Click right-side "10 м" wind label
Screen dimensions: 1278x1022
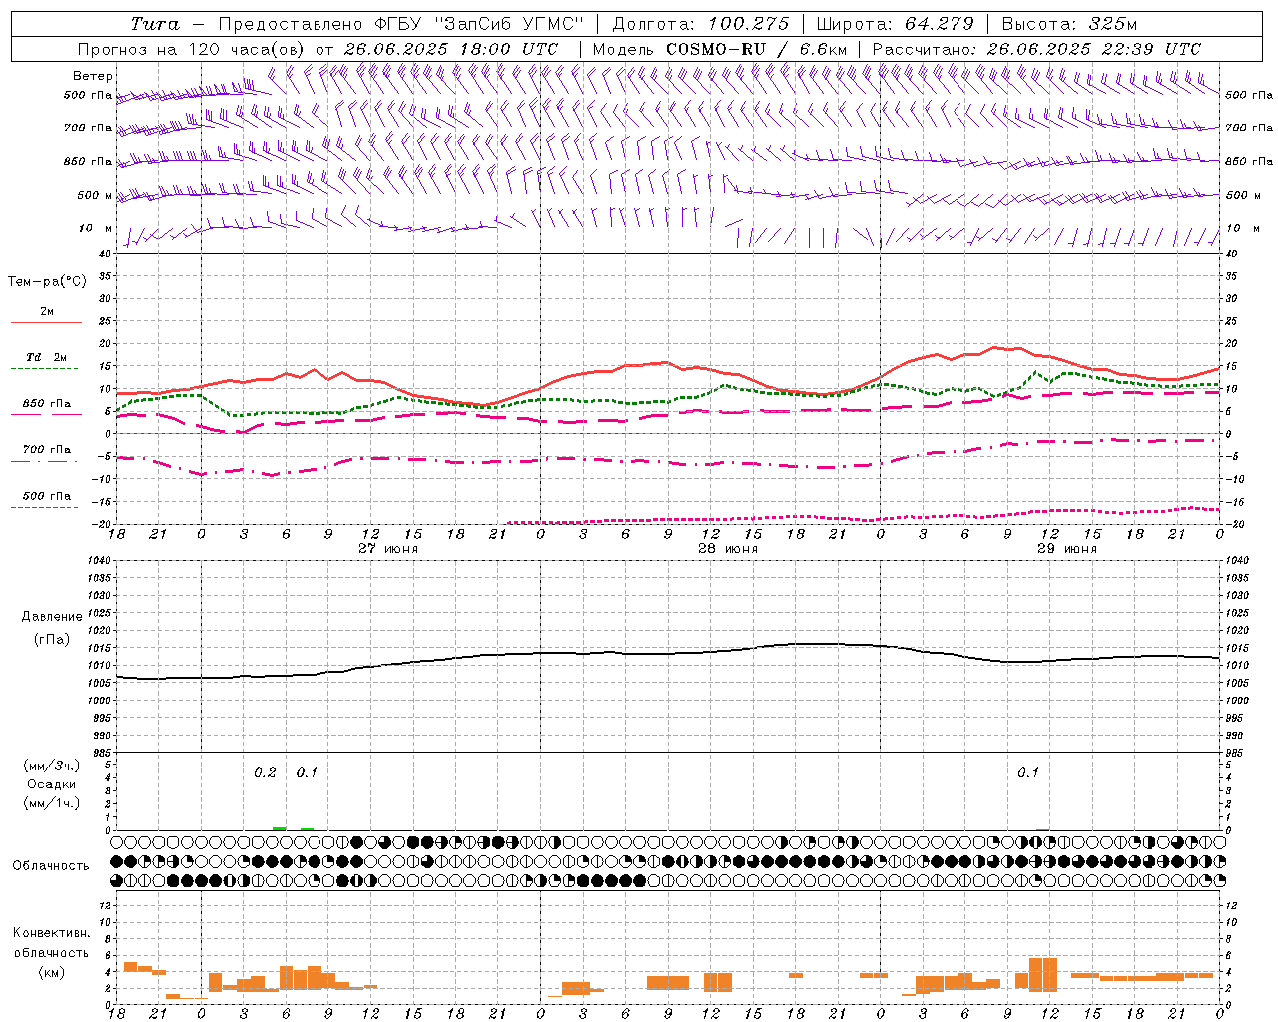(x=1243, y=229)
